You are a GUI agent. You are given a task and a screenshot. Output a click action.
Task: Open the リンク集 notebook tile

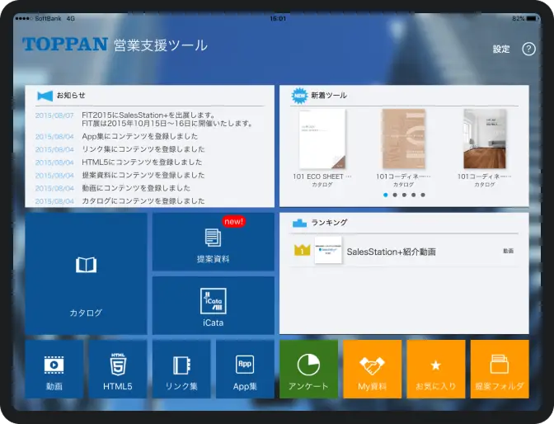tap(181, 370)
